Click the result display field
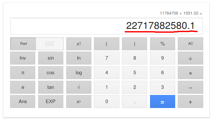The width and height of the screenshot is (213, 119). pyautogui.click(x=107, y=26)
